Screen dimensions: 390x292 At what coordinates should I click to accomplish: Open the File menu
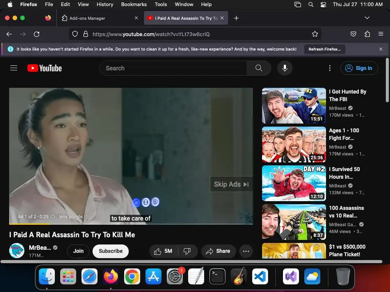tap(49, 4)
